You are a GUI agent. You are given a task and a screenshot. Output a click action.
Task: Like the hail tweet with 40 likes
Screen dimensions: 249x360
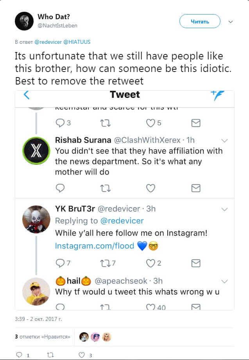[x=151, y=307]
